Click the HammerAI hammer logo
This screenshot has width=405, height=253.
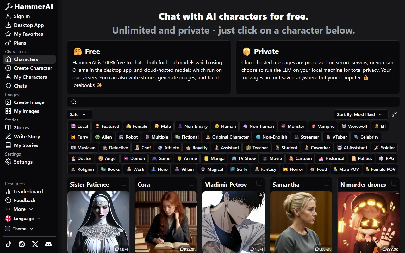tap(9, 6)
